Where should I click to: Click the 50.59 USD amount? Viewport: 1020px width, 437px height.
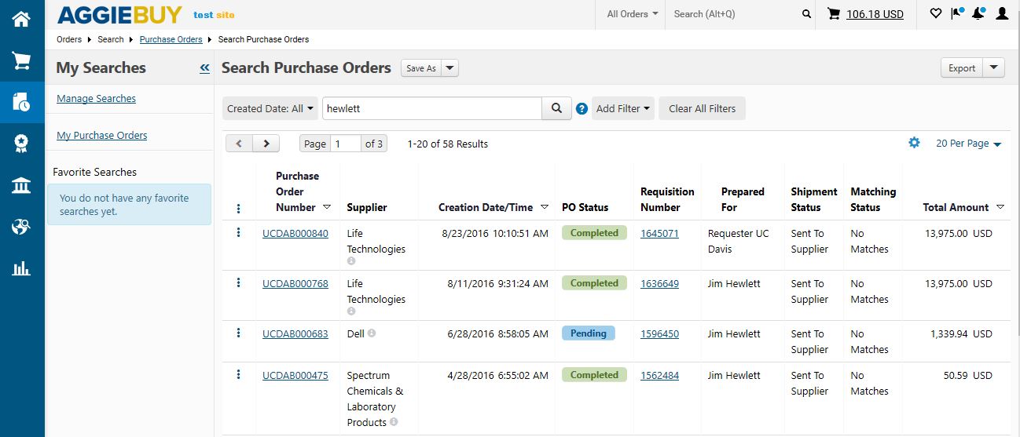(x=968, y=375)
